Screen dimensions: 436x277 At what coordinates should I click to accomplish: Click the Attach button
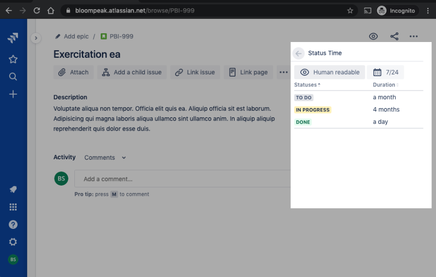click(73, 72)
